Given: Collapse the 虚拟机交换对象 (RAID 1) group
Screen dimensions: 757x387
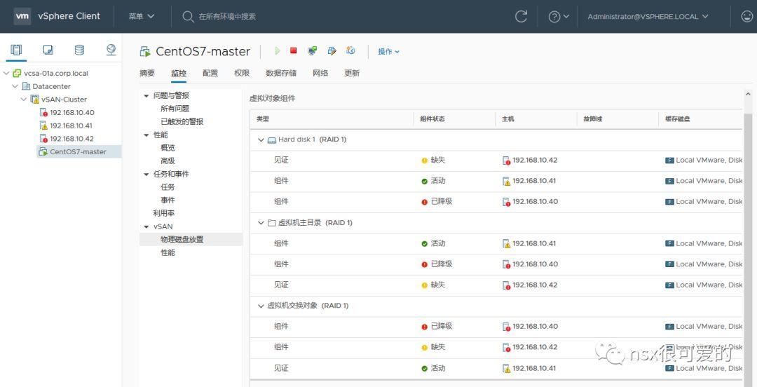Looking at the screenshot, I should tap(261, 306).
